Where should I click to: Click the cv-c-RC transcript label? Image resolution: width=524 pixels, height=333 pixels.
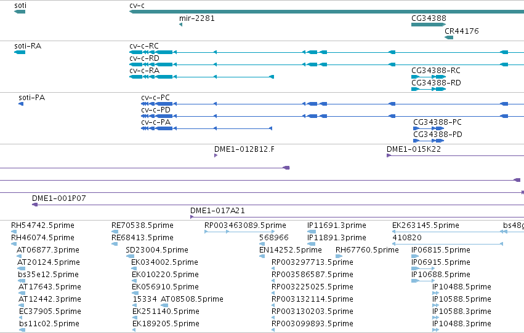[x=144, y=45]
